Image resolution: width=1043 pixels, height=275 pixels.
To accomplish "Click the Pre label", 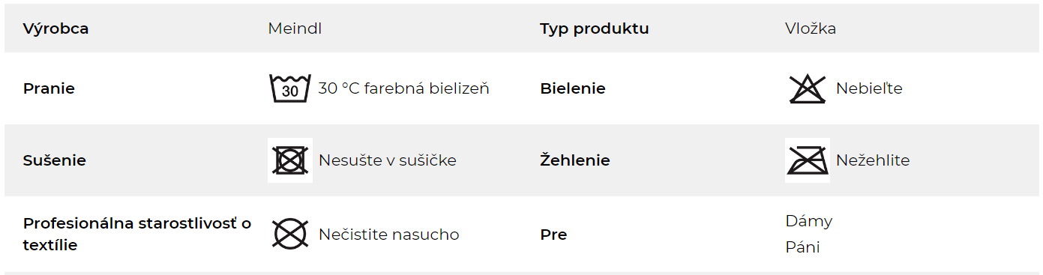I will pos(553,235).
